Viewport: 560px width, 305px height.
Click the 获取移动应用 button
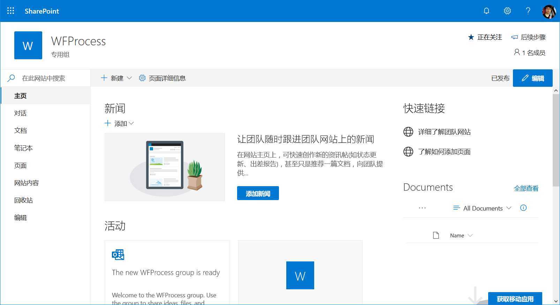tap(515, 299)
